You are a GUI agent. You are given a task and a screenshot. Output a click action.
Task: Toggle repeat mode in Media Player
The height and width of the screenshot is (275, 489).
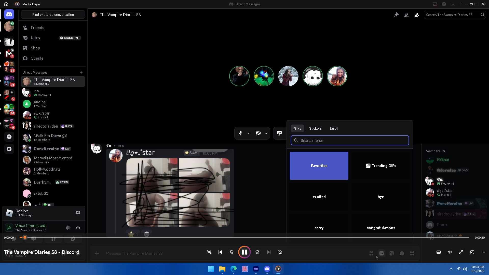coord(280,252)
